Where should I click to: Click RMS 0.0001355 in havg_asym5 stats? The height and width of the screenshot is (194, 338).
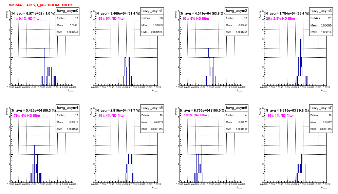click(152, 129)
